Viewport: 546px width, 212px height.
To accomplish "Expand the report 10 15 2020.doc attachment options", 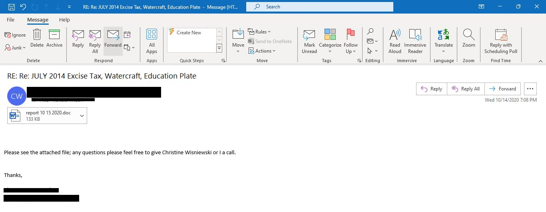I will pos(82,116).
